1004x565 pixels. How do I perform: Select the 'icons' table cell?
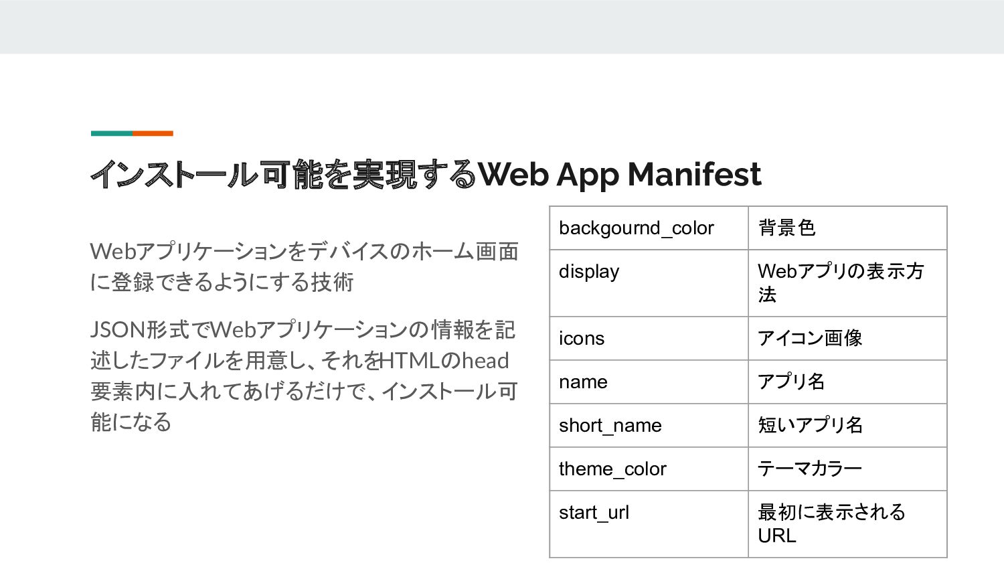point(649,339)
